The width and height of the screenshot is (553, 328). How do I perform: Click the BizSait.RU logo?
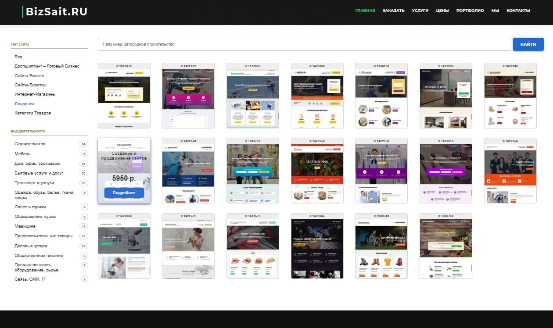click(56, 12)
